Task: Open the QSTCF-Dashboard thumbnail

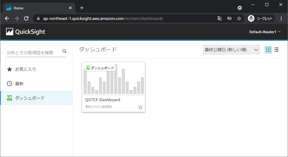Action: click(x=114, y=78)
